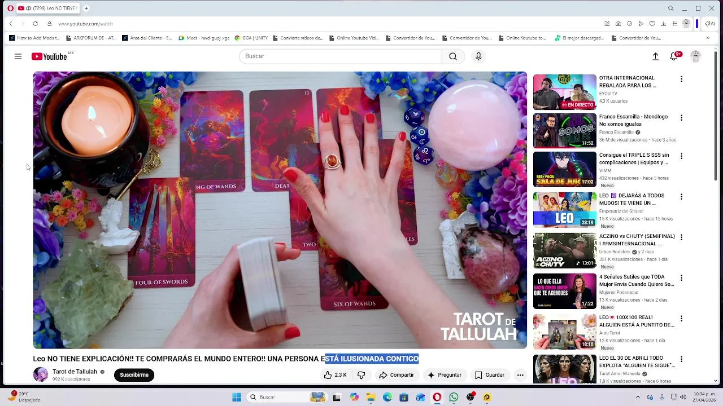Image resolution: width=723 pixels, height=406 pixels.
Task: Open Opera main menu logo
Action: [10, 8]
